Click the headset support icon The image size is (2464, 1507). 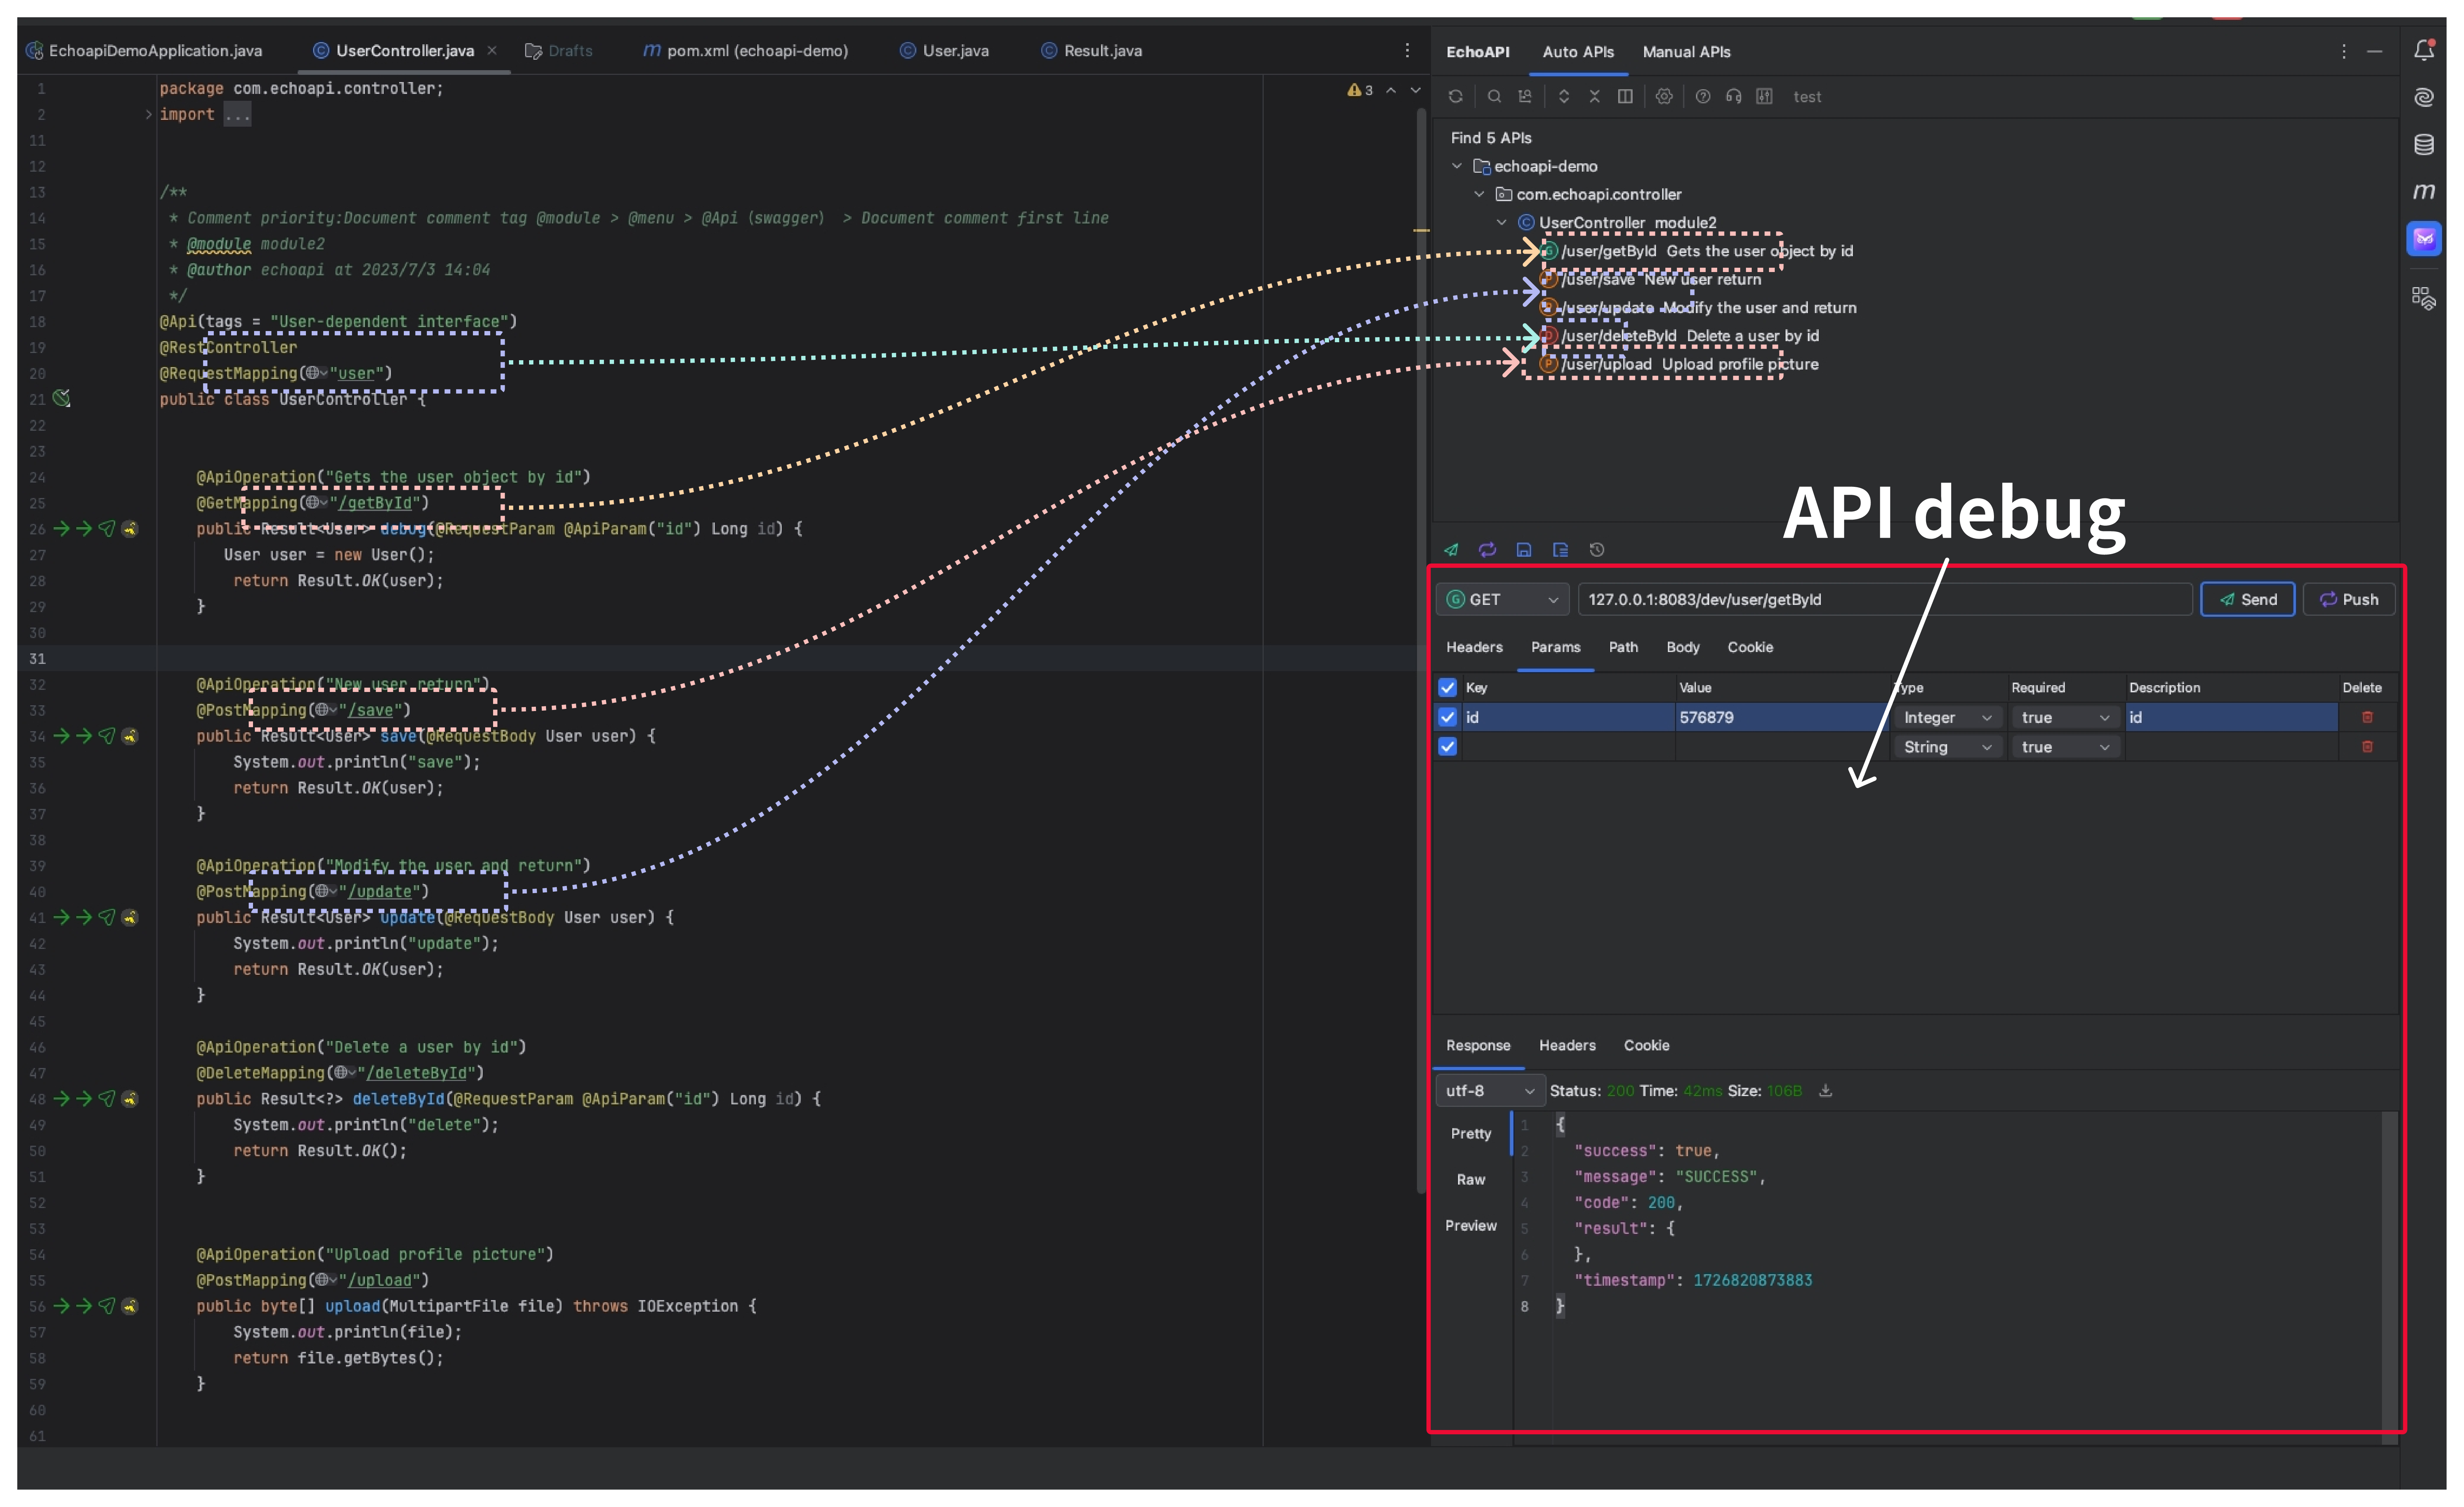coord(1734,97)
